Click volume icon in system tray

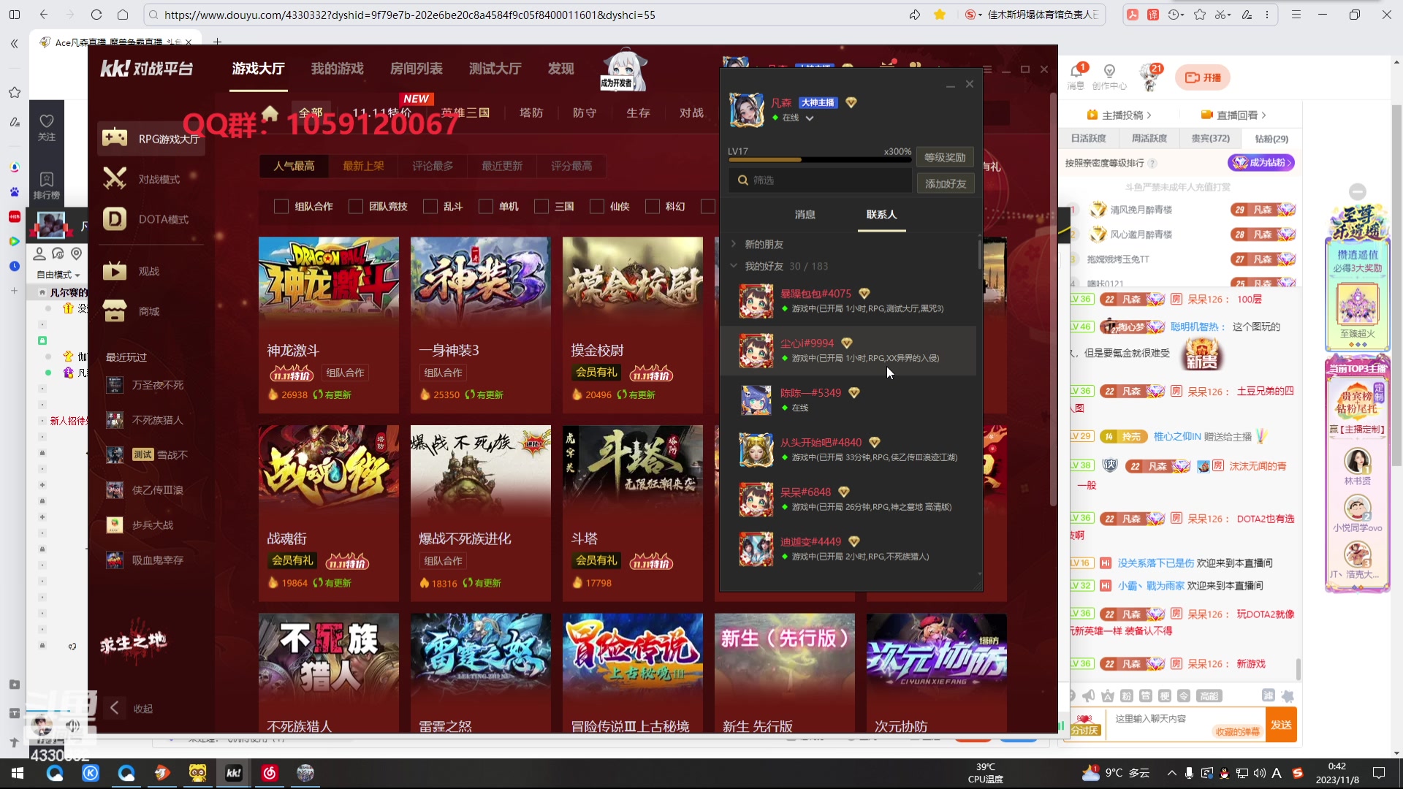(x=1259, y=773)
